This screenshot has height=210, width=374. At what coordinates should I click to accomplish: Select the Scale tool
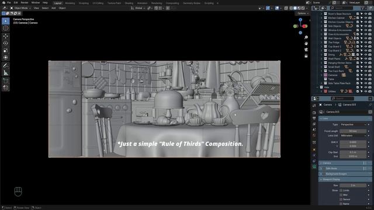coord(6,51)
